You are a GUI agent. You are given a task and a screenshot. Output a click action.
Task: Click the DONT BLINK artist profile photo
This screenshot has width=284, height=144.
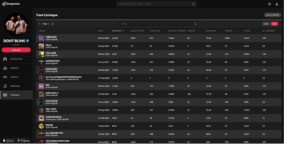(x=16, y=24)
